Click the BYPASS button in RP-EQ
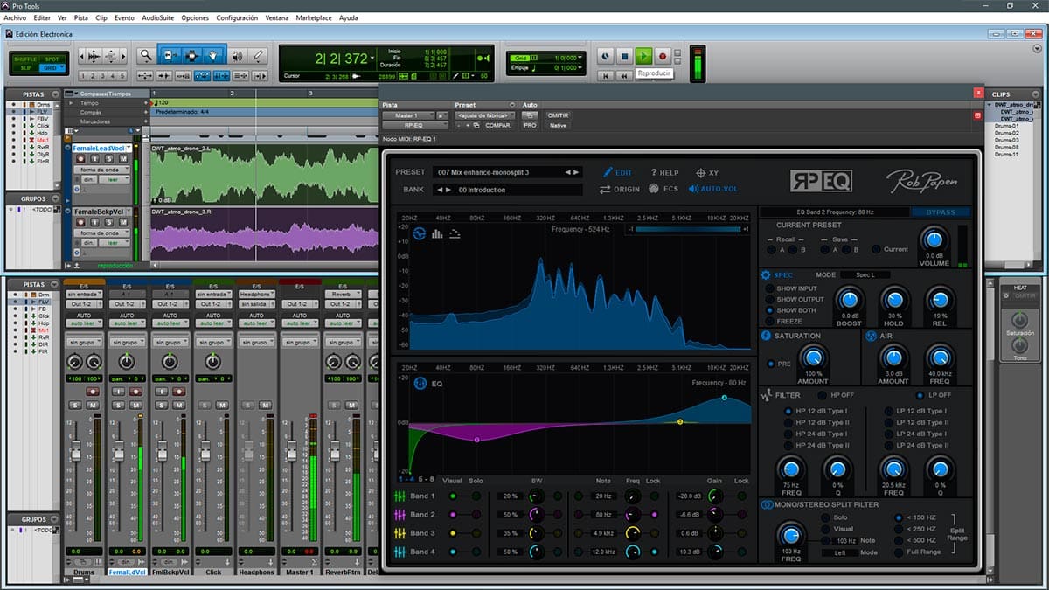This screenshot has height=590, width=1049. [x=940, y=212]
